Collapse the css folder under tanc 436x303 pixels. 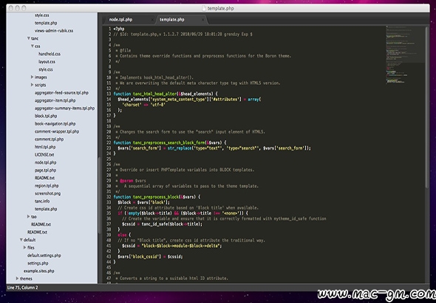[33, 46]
